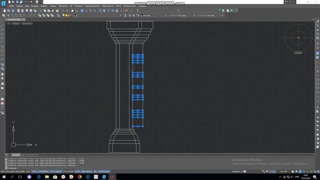This screenshot has height=180, width=320.
Task: Click the layer color swatch
Action: [x=74, y=15]
